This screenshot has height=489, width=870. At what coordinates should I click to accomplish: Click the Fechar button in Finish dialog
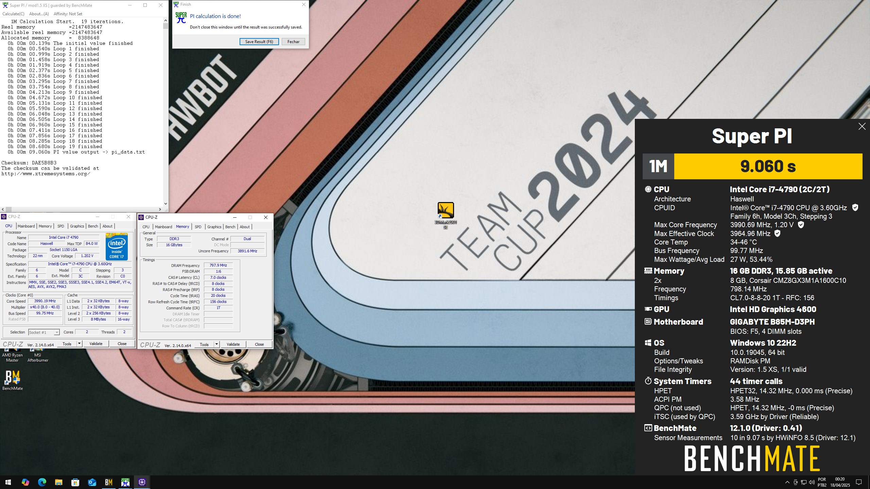[293, 41]
